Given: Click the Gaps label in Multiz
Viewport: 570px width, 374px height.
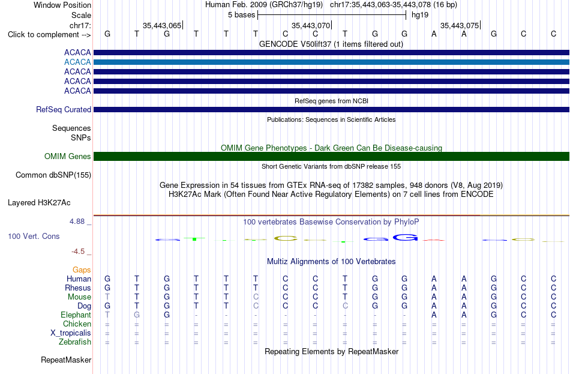Looking at the screenshot, I should pyautogui.click(x=82, y=270).
